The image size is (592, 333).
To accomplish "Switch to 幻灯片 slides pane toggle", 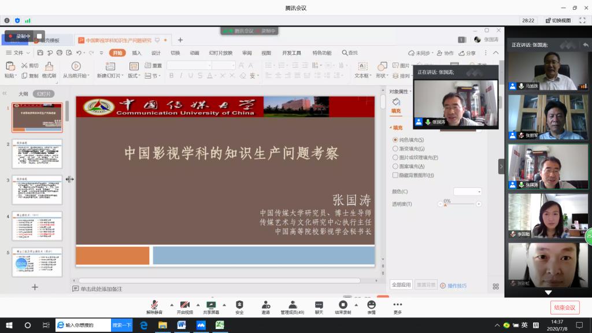I will point(44,94).
